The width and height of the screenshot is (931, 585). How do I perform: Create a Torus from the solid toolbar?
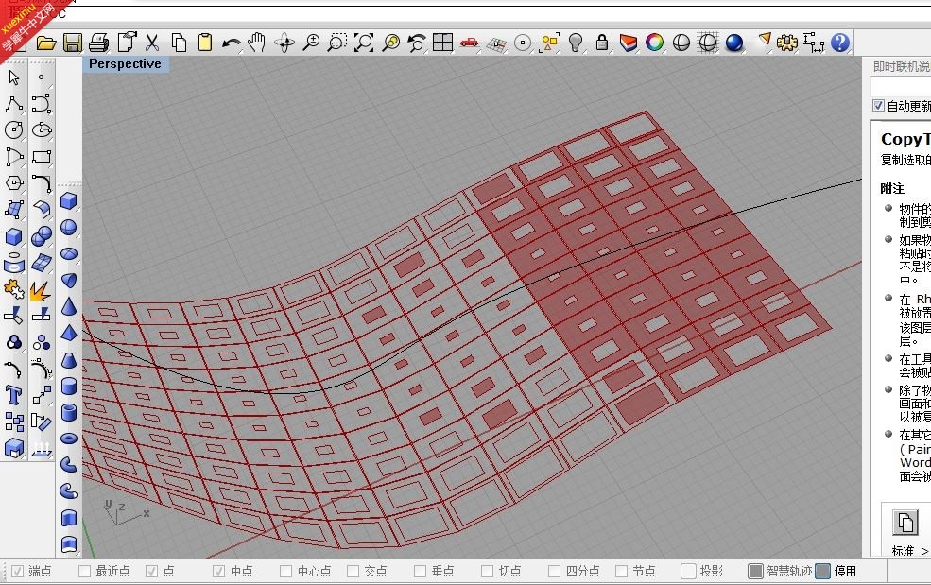click(x=69, y=439)
